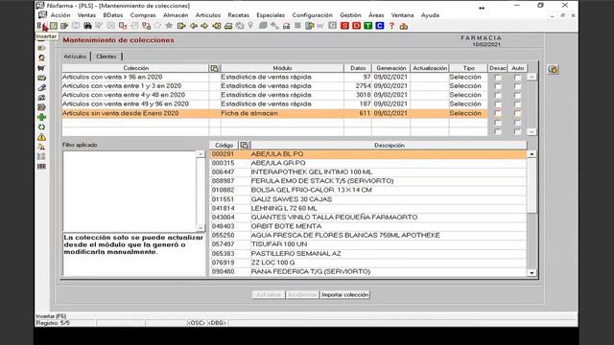Image resolution: width=614 pixels, height=345 pixels.
Task: Click the Generación column header
Action: click(x=390, y=68)
